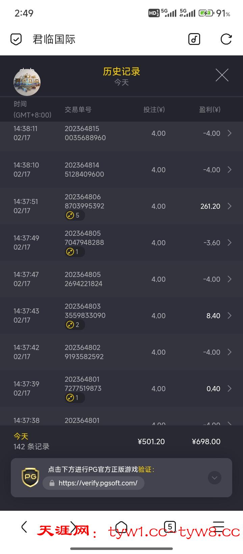Tap the 今天 date filter subtitle
243x554 pixels.
point(122,82)
